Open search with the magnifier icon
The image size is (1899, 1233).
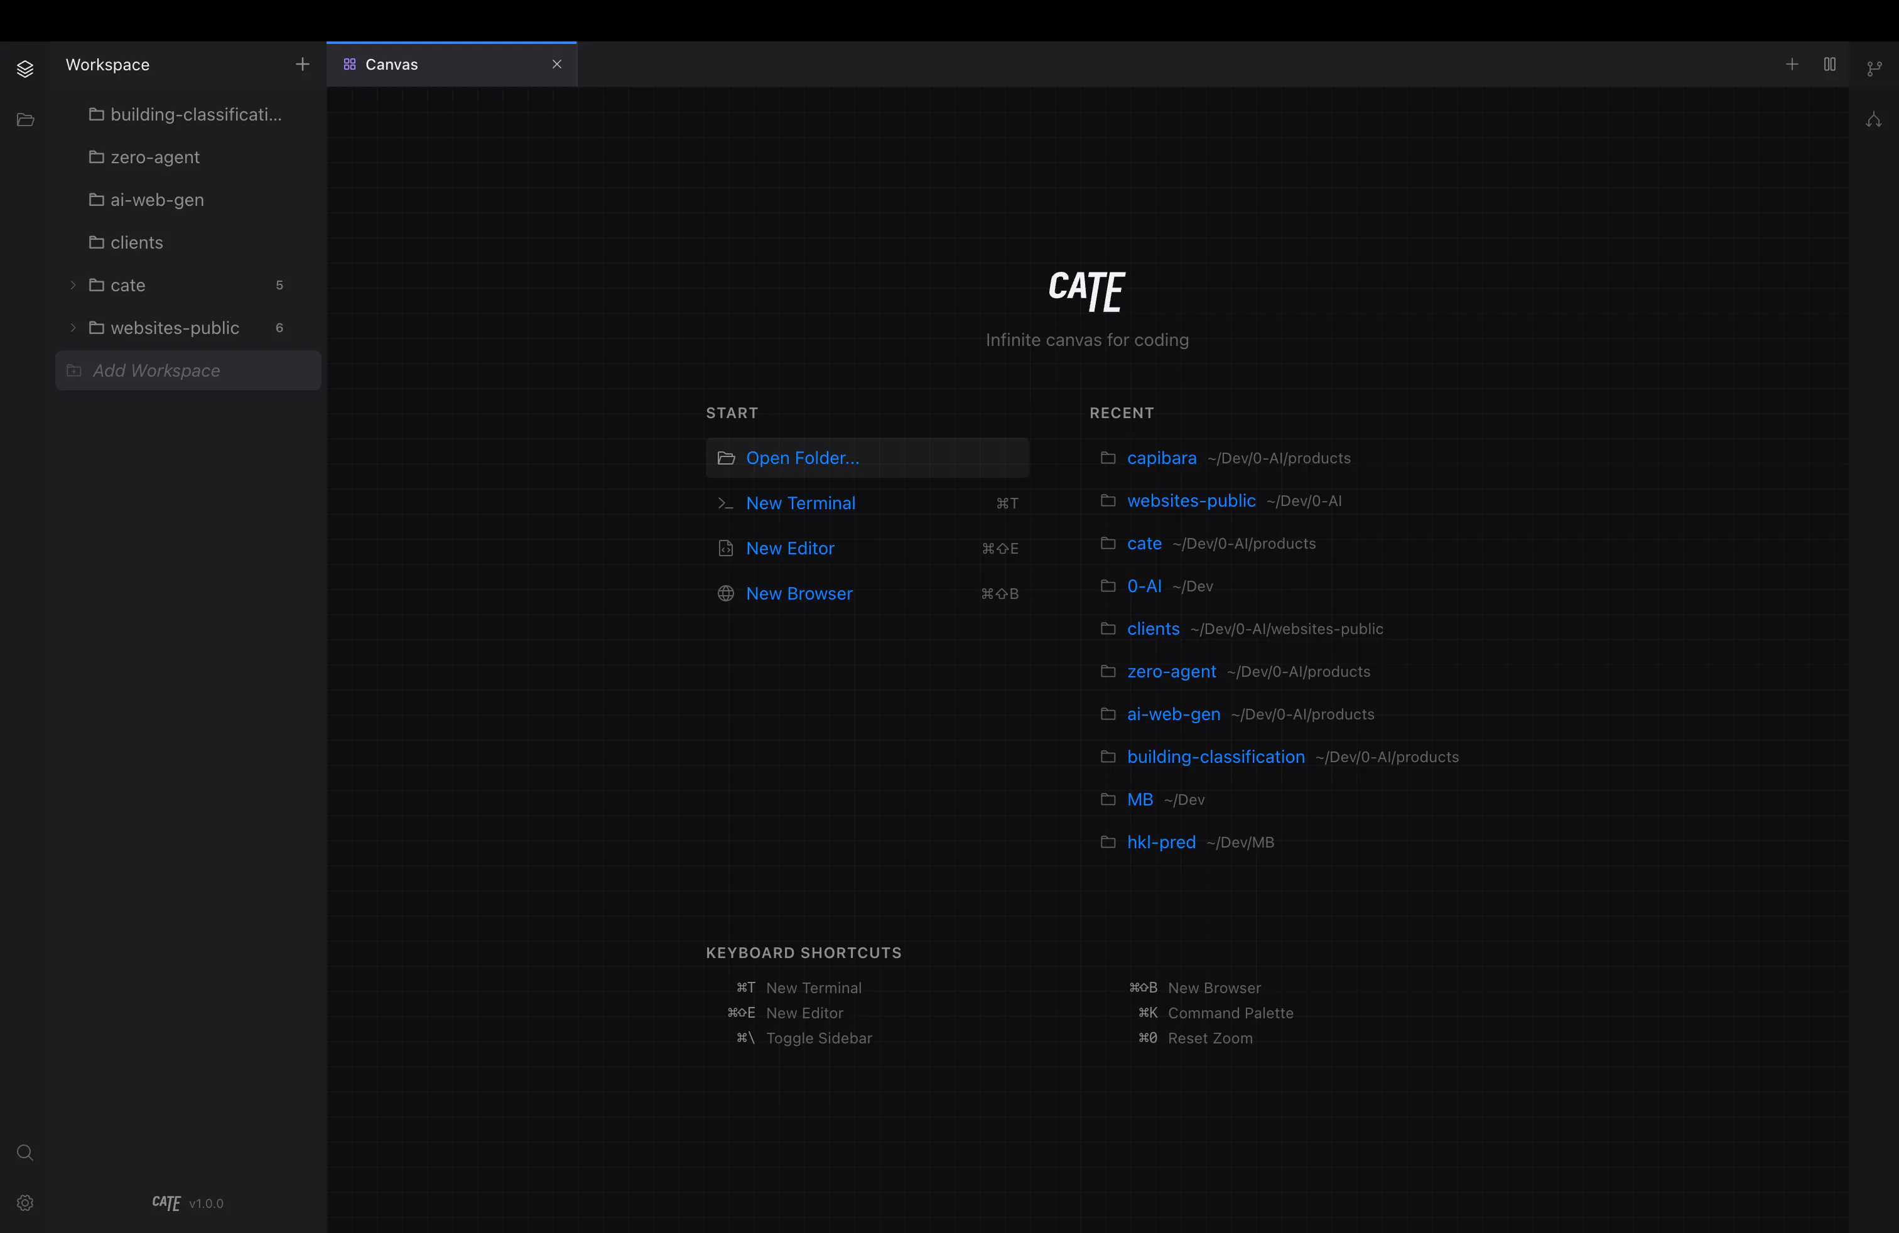coord(24,1153)
